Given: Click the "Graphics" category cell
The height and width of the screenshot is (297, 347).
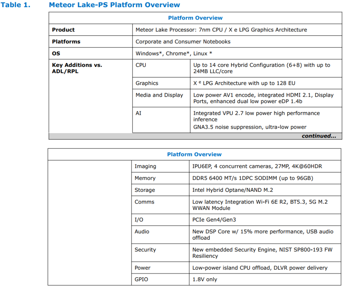Looking at the screenshot, I should tap(147, 83).
